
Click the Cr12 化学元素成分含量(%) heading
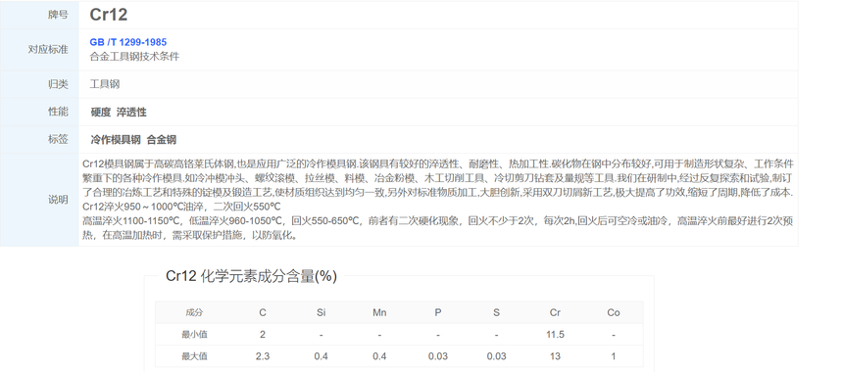pos(251,276)
